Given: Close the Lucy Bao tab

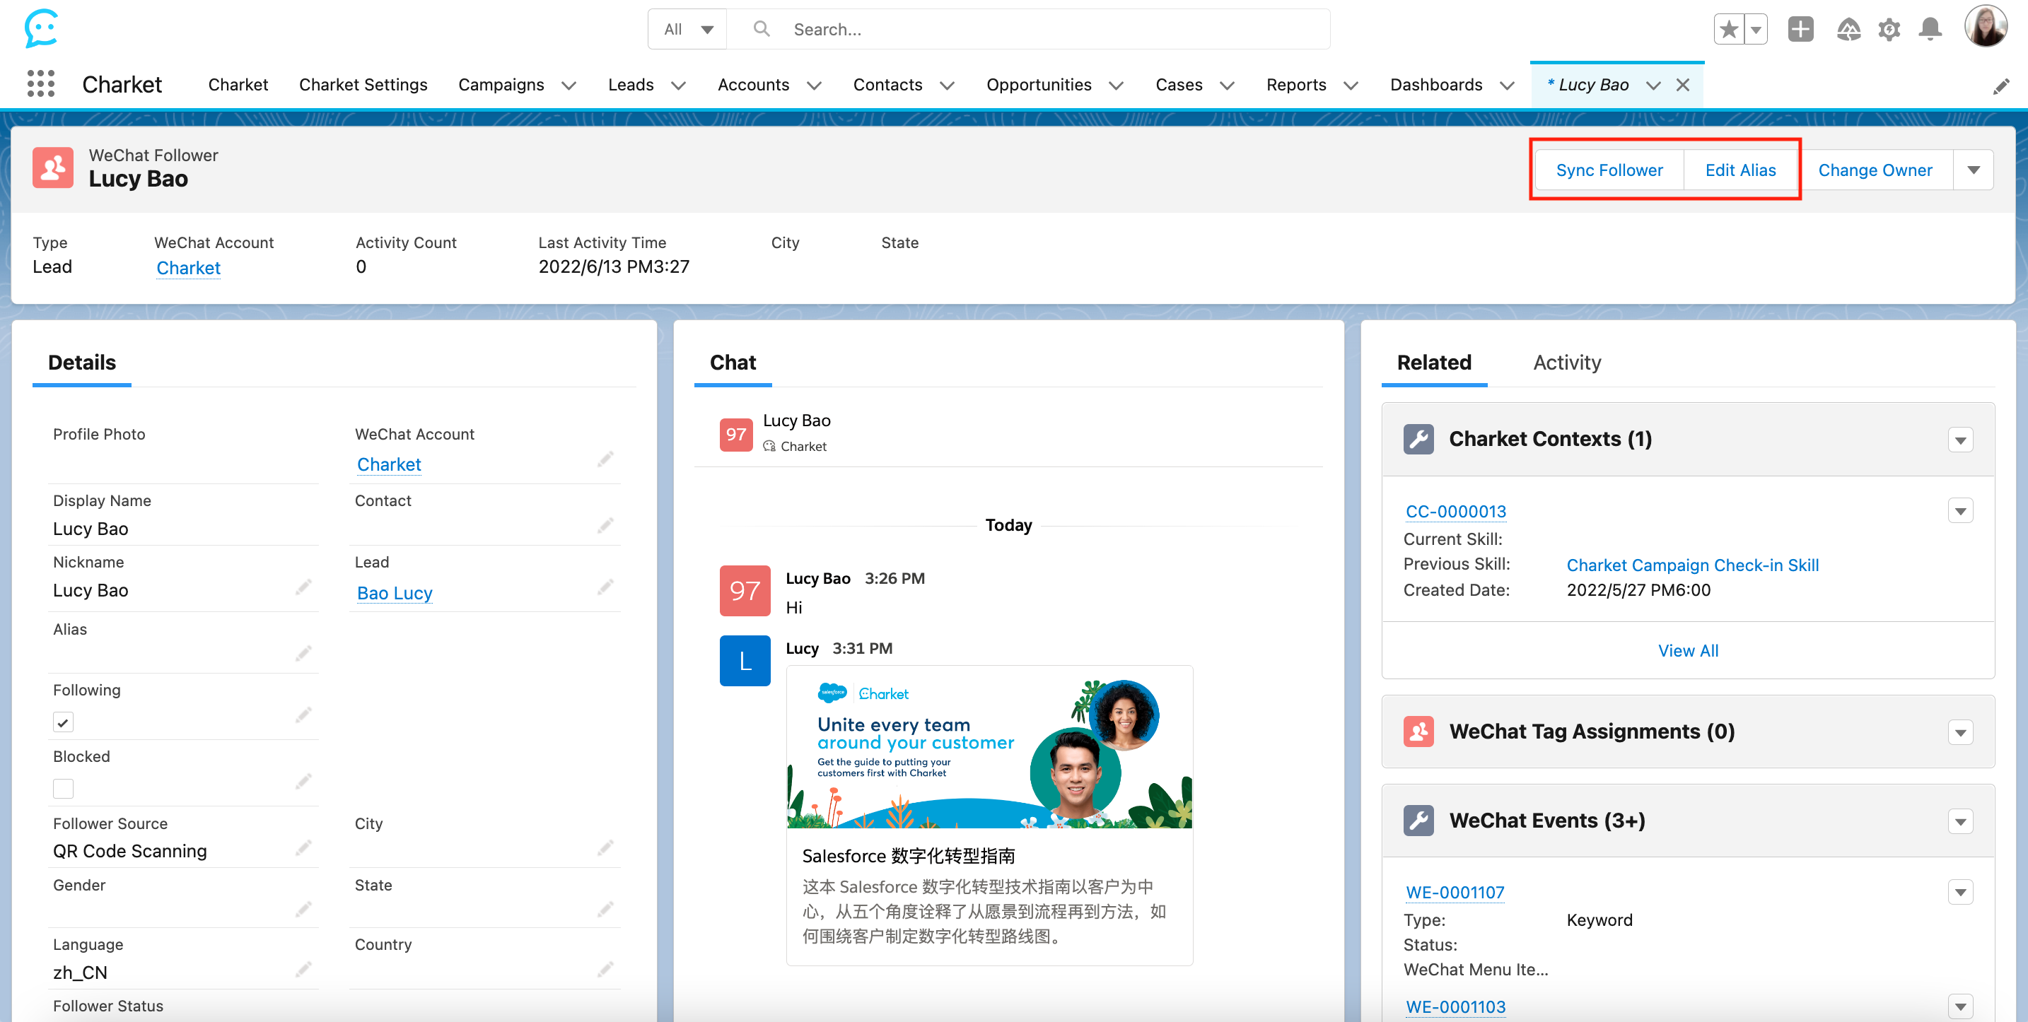Looking at the screenshot, I should tap(1682, 85).
